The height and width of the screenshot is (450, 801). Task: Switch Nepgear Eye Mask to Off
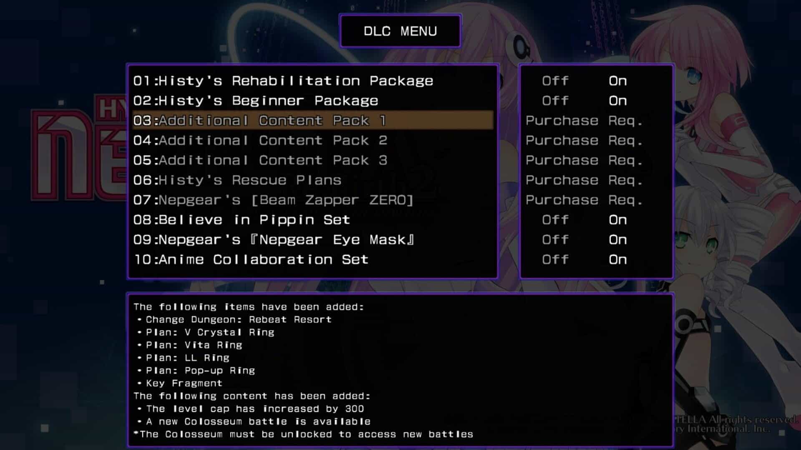pyautogui.click(x=555, y=240)
